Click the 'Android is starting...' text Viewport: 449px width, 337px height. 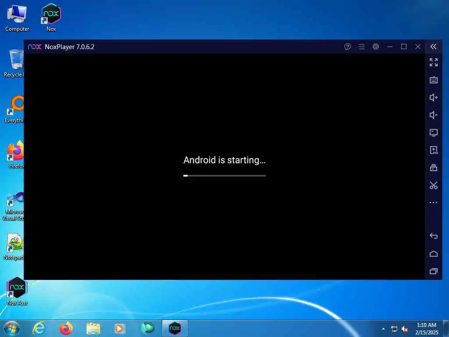point(224,160)
